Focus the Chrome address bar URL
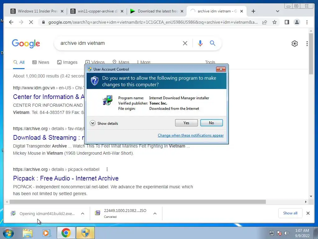The width and height of the screenshot is (318, 239). pos(153,22)
